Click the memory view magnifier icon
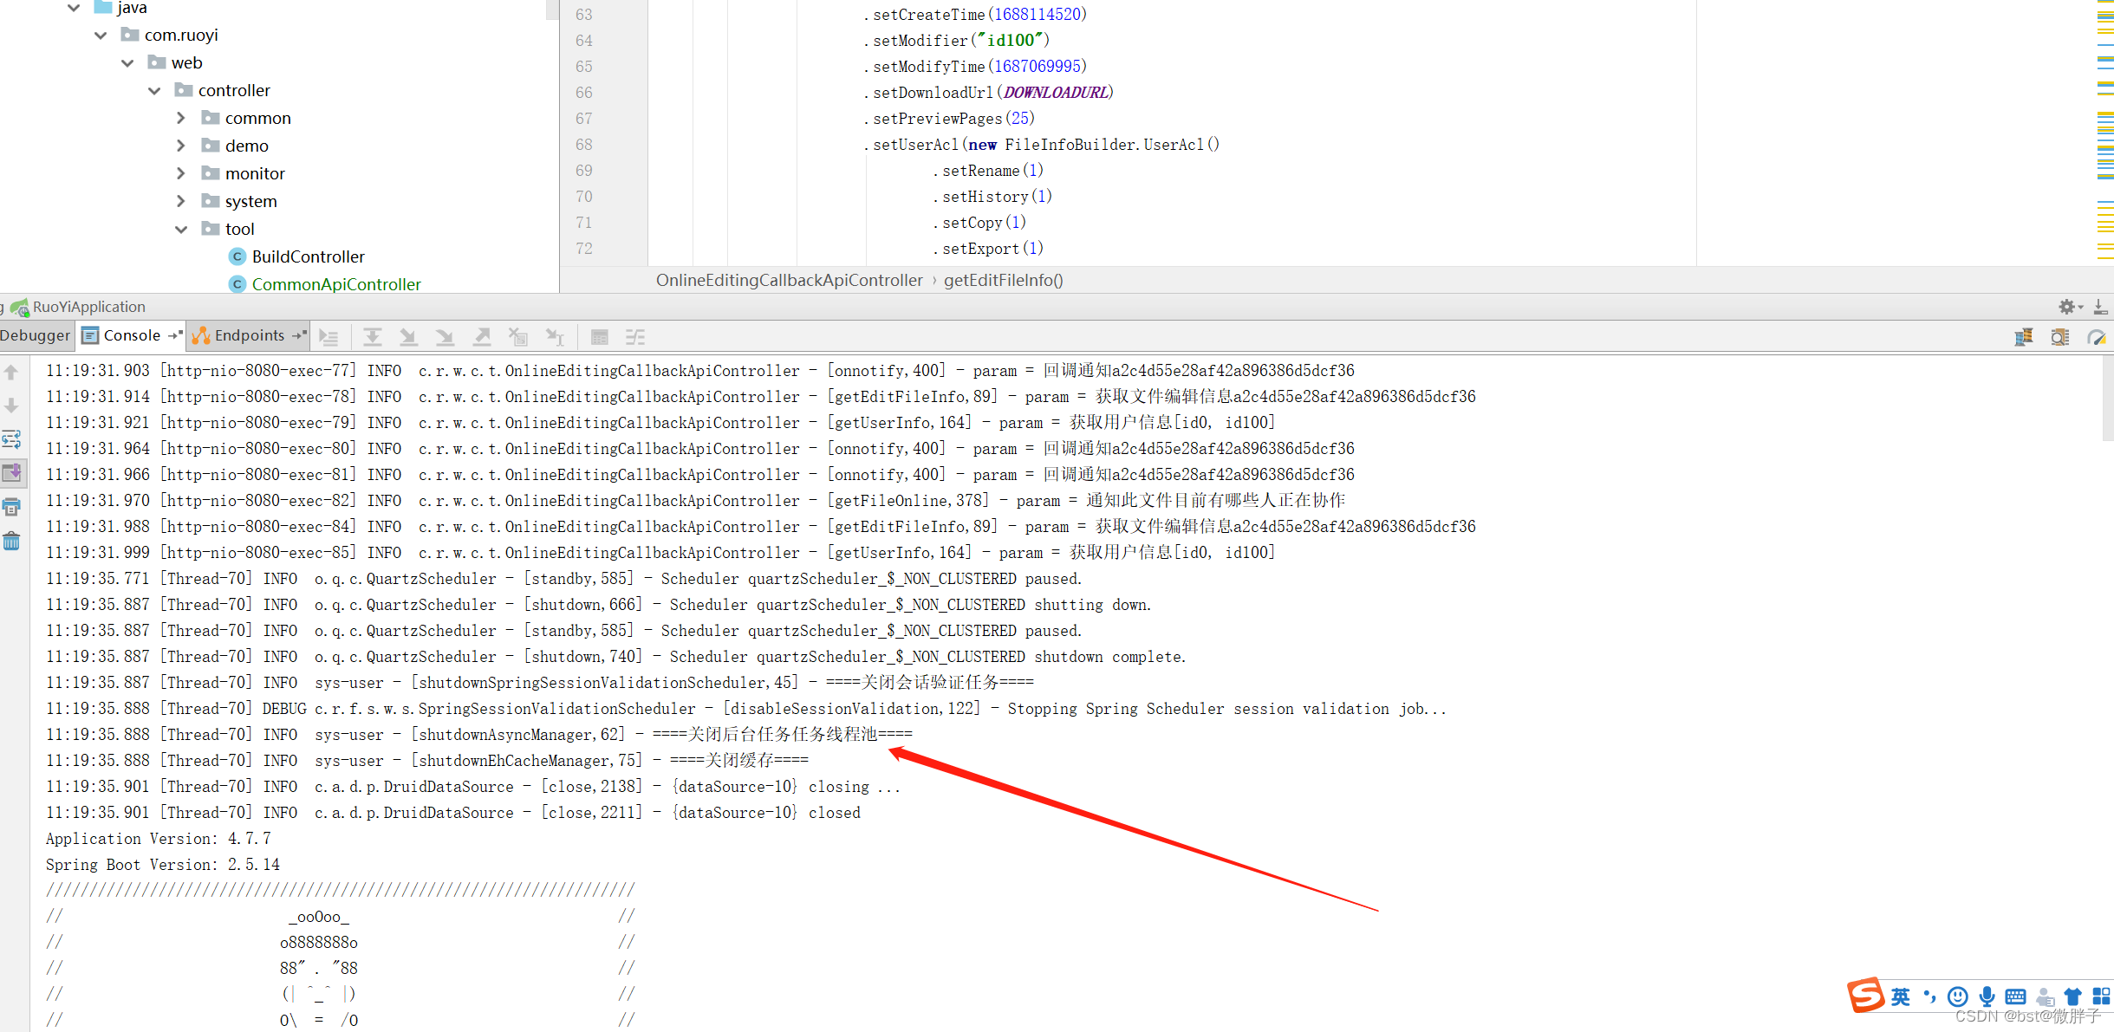Screen dimensions: 2114x1032 (2060, 337)
